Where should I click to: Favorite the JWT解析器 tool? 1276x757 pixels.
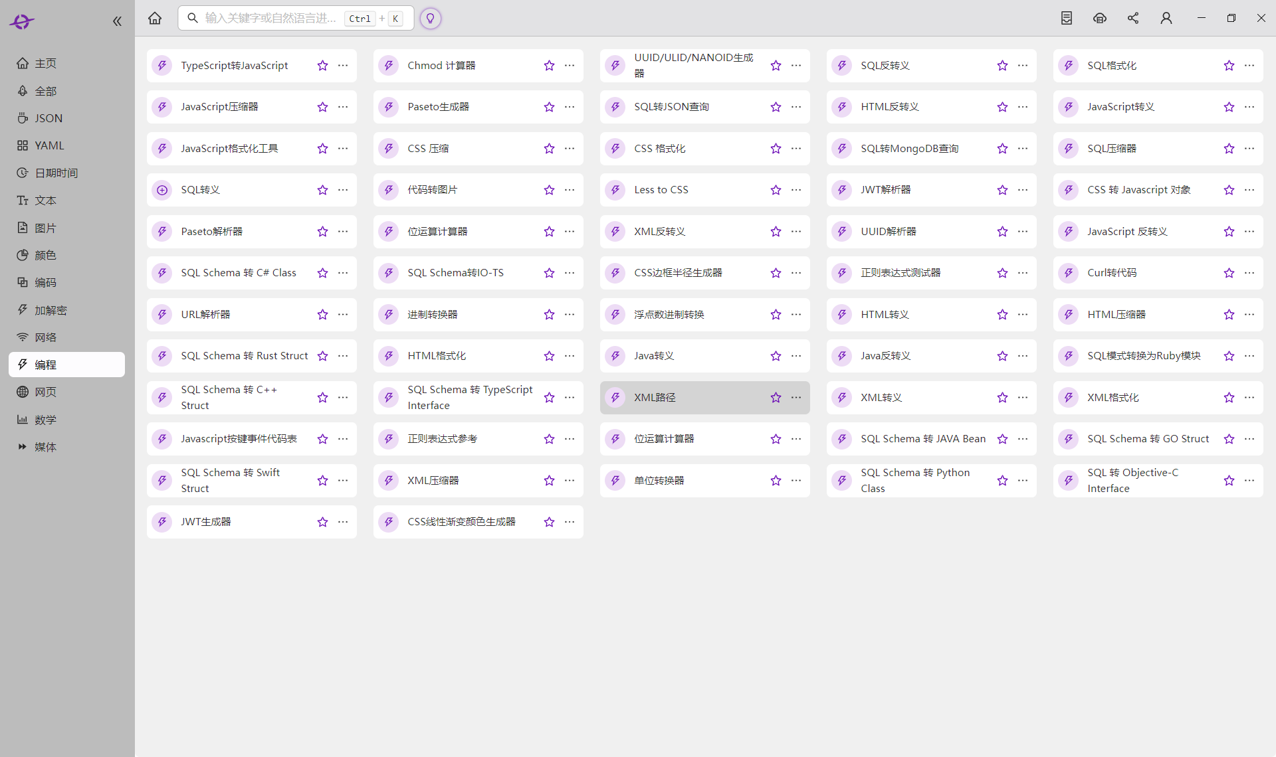pyautogui.click(x=1002, y=190)
